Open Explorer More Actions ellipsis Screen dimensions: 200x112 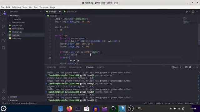[x=41, y=12]
